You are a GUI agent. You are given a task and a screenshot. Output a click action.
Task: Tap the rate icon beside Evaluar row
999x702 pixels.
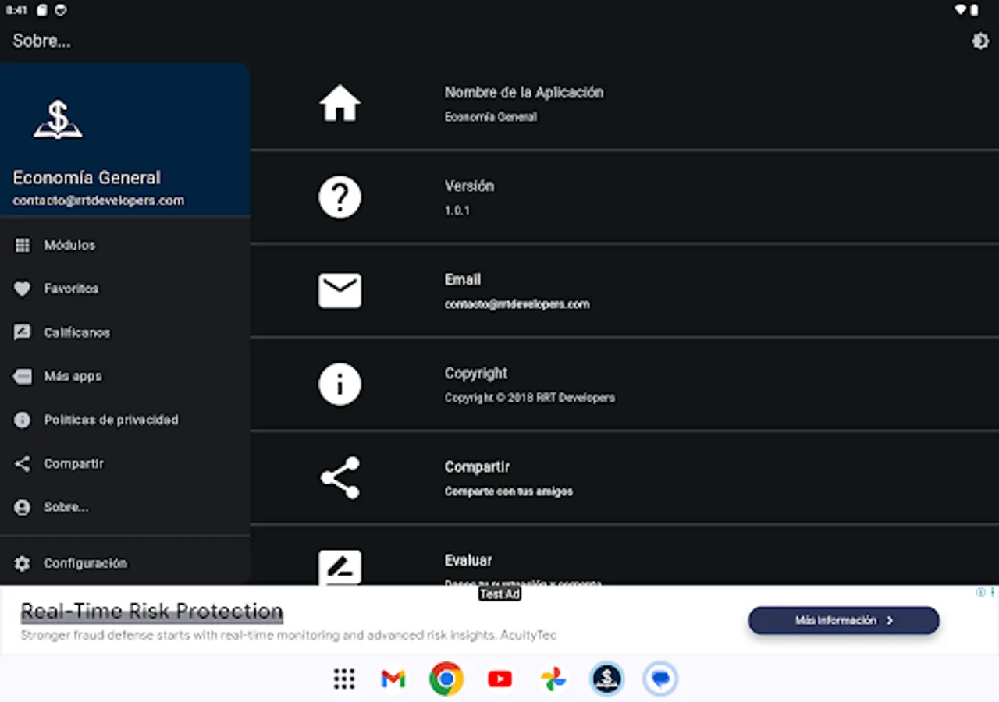340,569
